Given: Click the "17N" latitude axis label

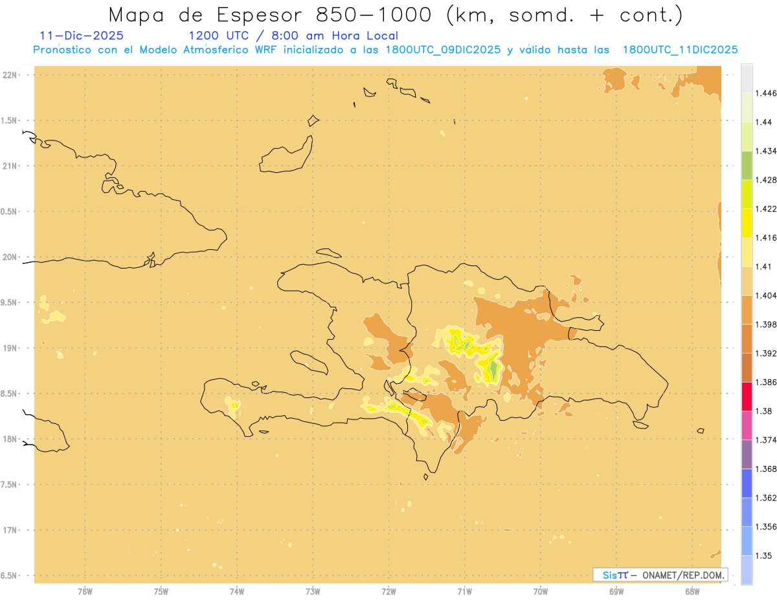Looking at the screenshot, I should [10, 530].
